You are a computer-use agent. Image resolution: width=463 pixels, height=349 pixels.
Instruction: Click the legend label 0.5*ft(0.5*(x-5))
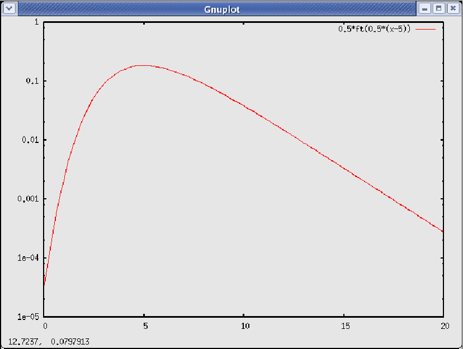[x=375, y=29]
